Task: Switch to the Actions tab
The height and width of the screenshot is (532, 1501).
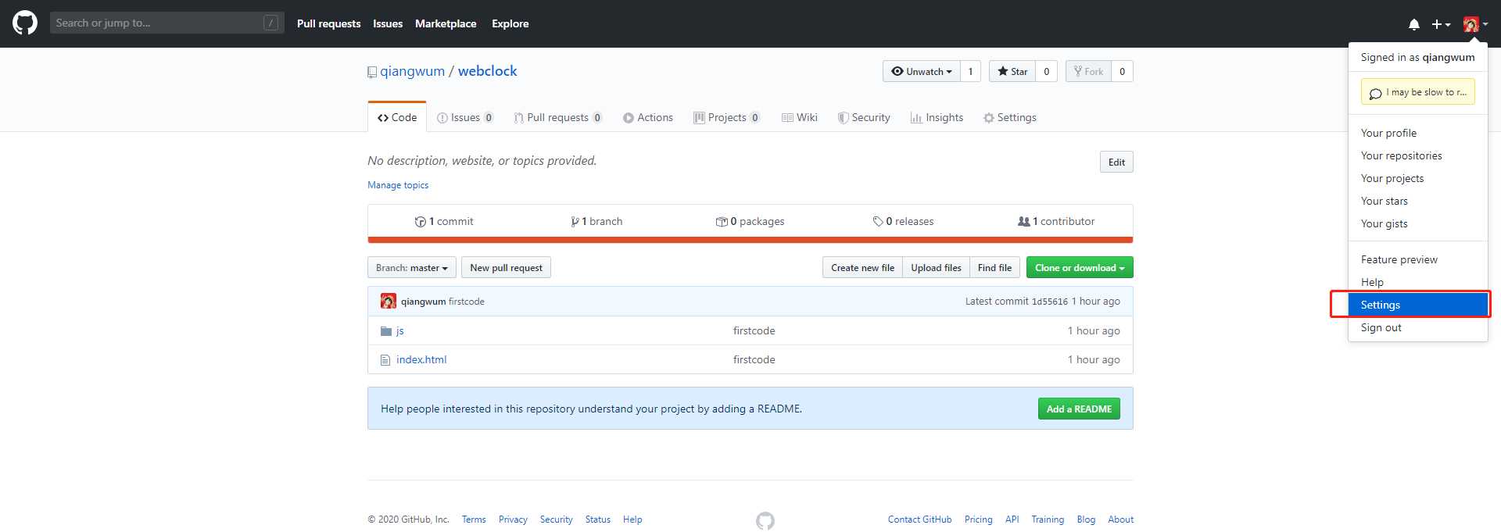Action: click(x=648, y=117)
